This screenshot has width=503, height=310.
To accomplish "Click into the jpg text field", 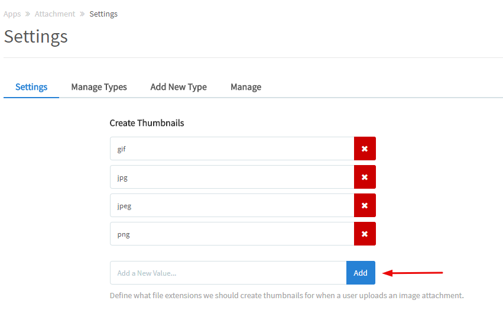I will coord(232,177).
